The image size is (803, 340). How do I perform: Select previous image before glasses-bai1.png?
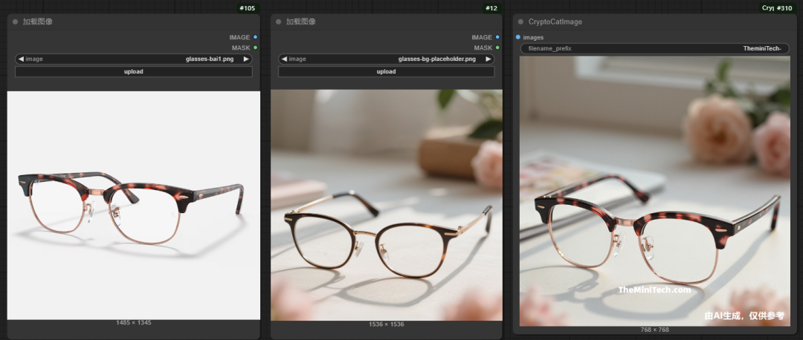point(21,59)
